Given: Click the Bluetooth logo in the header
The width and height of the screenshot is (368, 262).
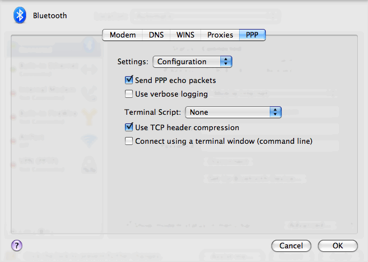Looking at the screenshot, I should coord(20,15).
